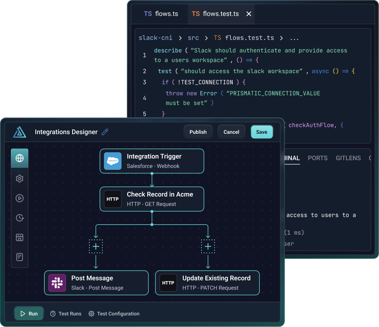Expand breadcrumb chevron after slack-cni
379x327 pixels.
(180, 38)
